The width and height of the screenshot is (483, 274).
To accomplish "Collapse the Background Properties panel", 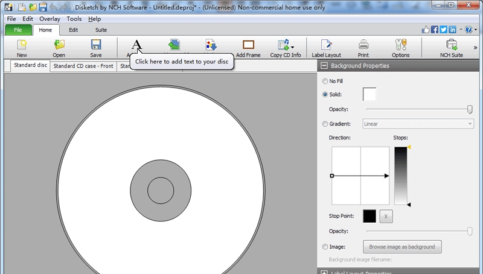I will [324, 66].
